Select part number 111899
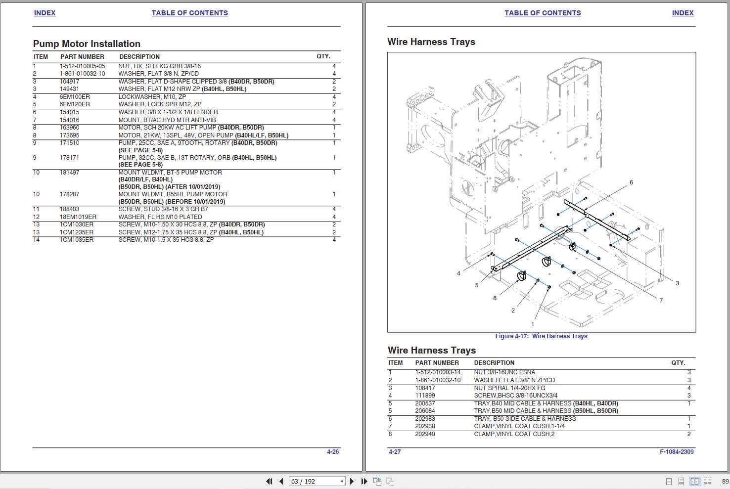This screenshot has width=730, height=489. coord(425,396)
